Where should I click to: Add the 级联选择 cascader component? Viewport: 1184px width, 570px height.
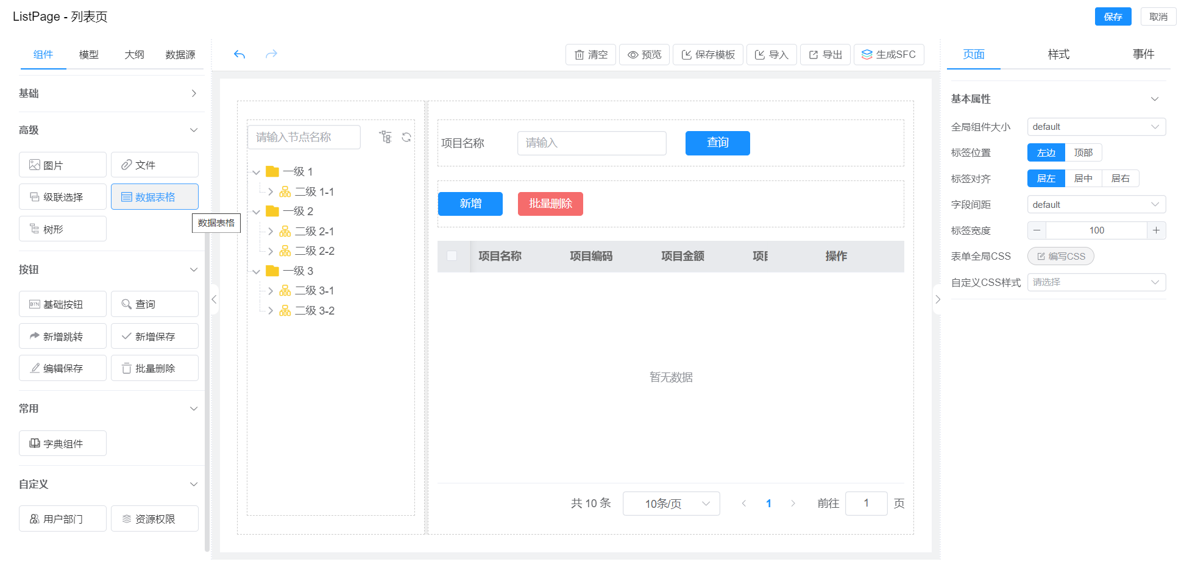[63, 196]
